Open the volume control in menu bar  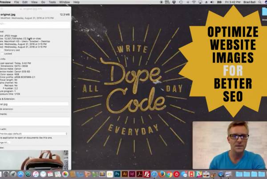click(212, 2)
